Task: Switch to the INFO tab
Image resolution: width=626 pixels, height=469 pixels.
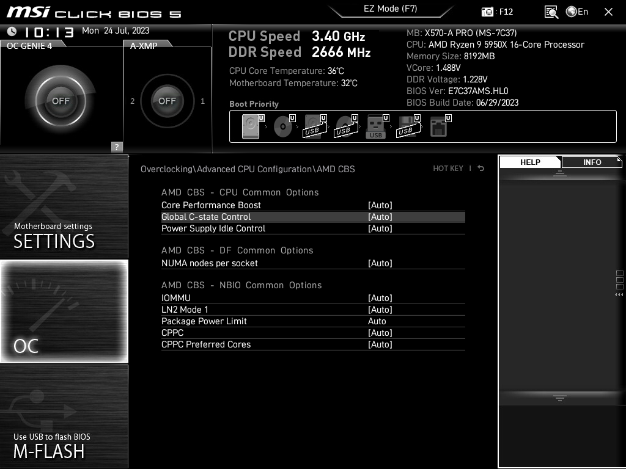Action: click(591, 162)
